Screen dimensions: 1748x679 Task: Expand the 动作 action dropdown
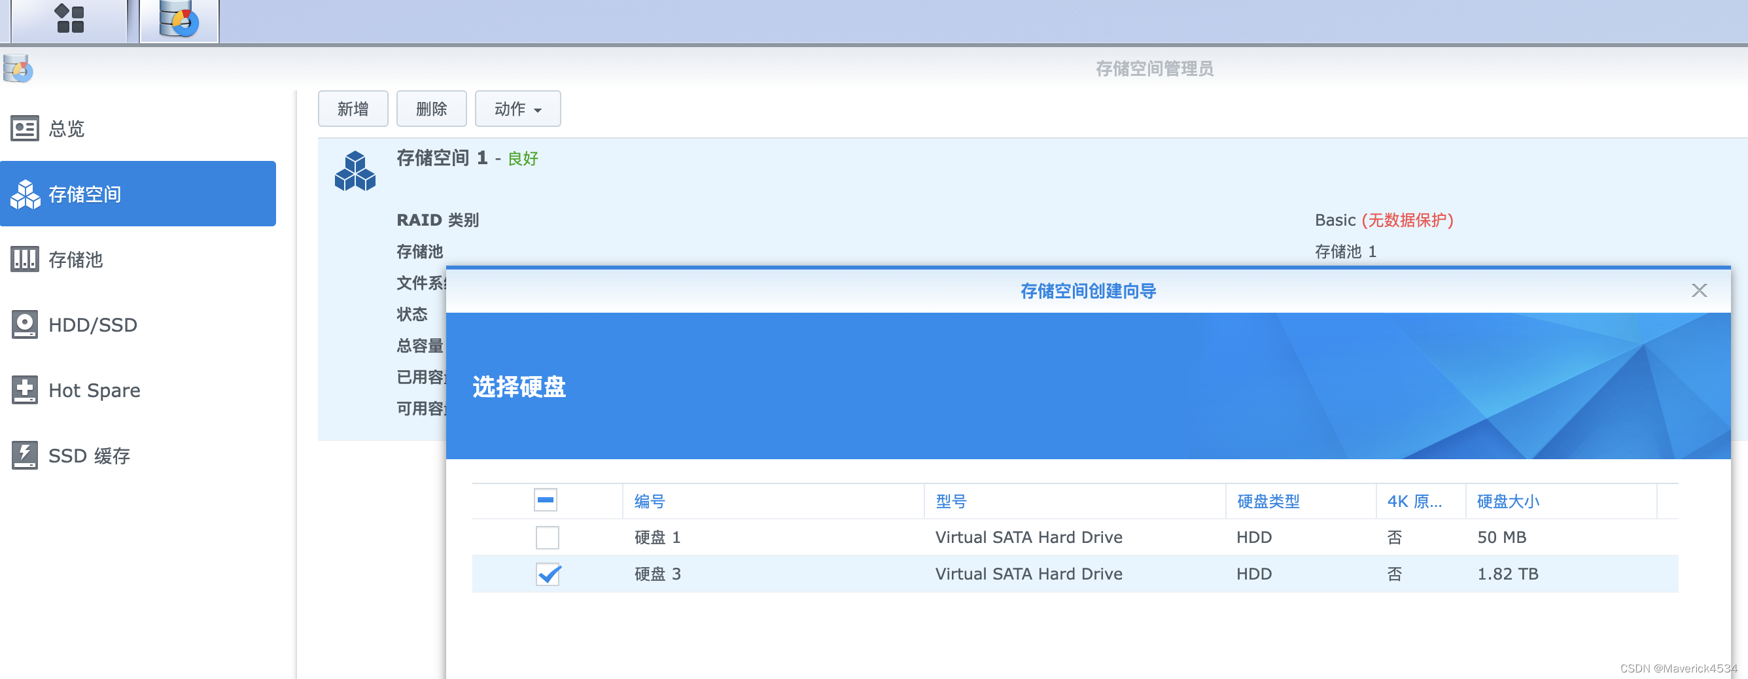pyautogui.click(x=517, y=109)
